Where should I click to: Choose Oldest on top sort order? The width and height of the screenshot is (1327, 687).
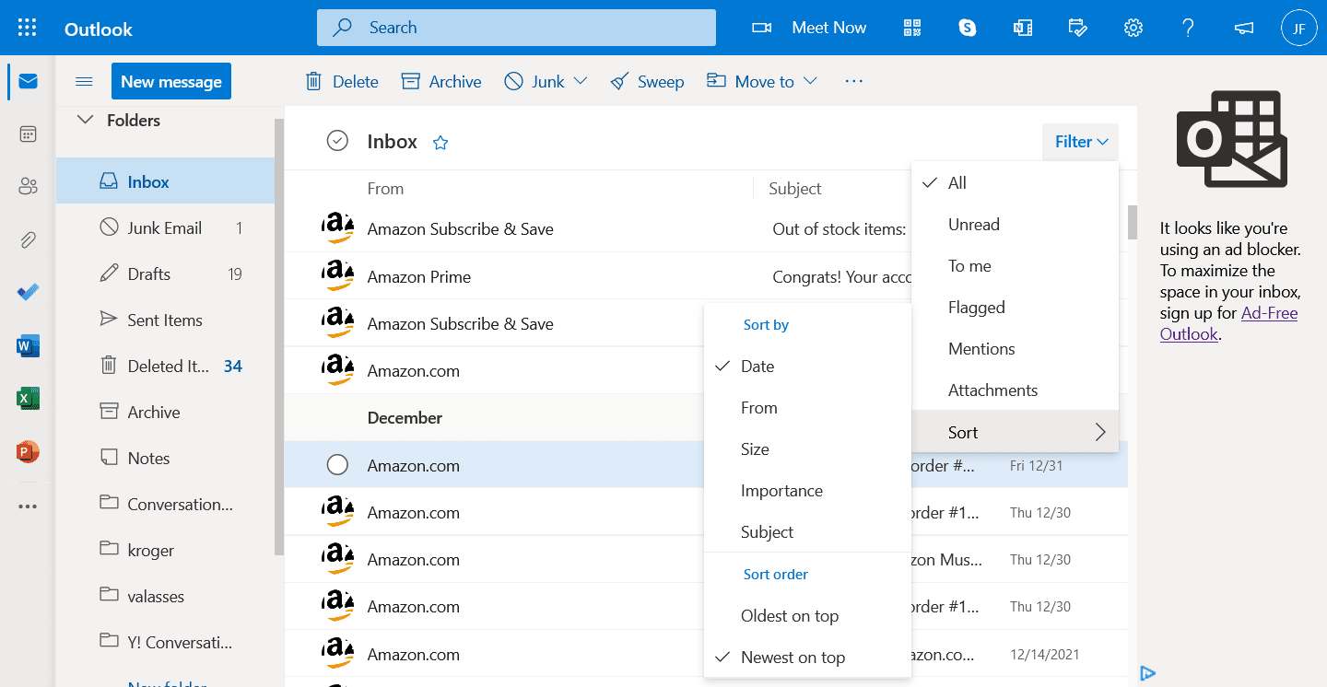click(x=789, y=616)
